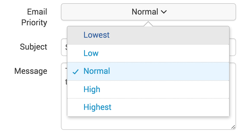Click the resize handle of Message box

(x=233, y=127)
